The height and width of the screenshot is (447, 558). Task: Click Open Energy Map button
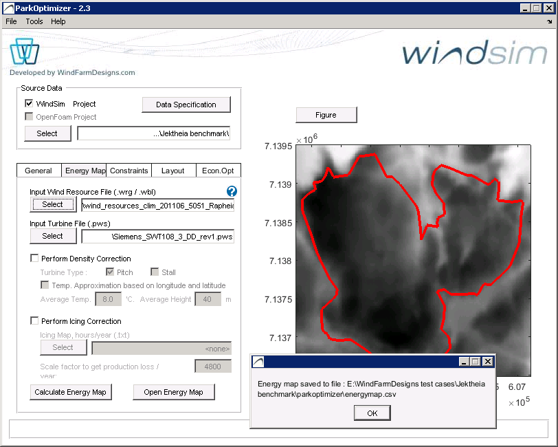[x=174, y=392]
